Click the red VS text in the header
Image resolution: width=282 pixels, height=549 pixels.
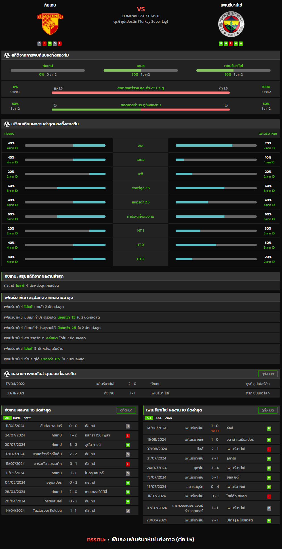[141, 9]
